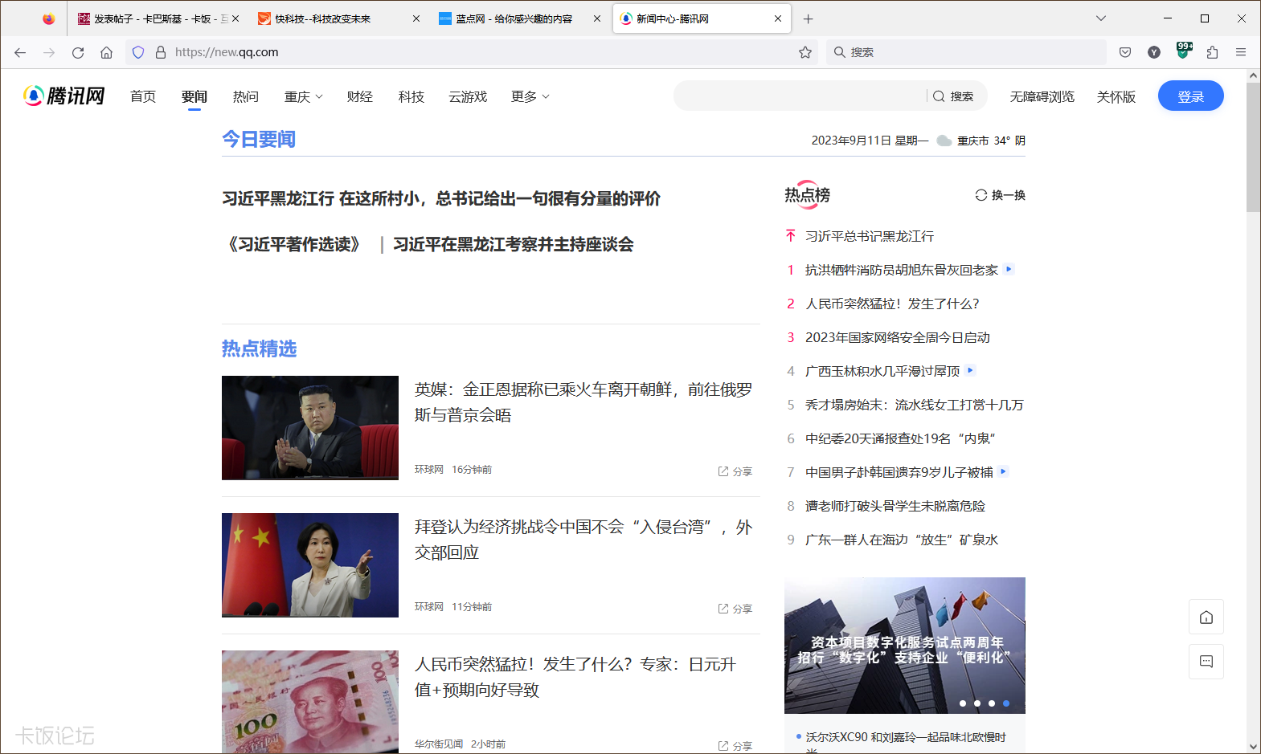Open hot item 2023年国家网络安全周今日启动
This screenshot has width=1261, height=754.
tap(898, 337)
